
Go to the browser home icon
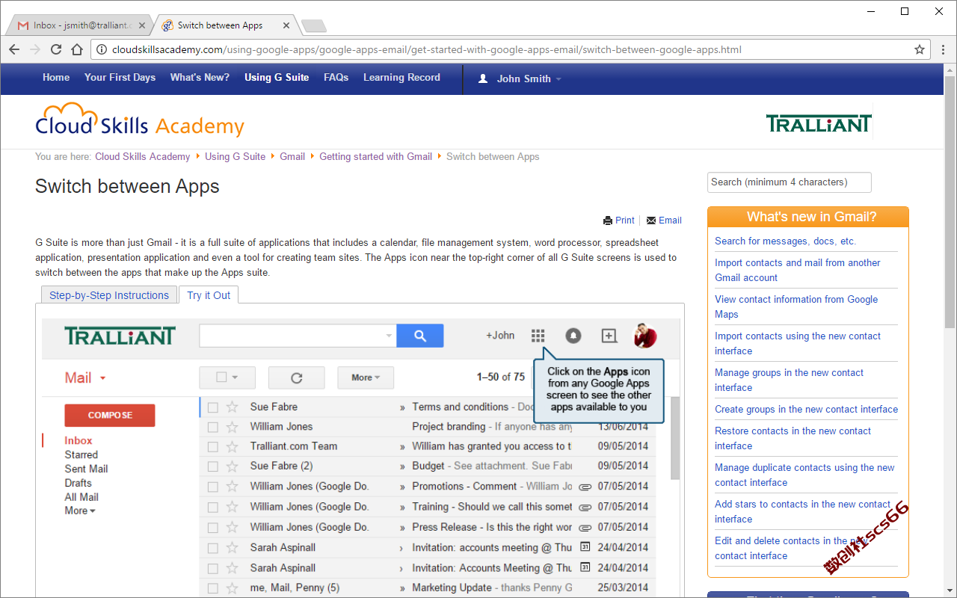(x=77, y=50)
